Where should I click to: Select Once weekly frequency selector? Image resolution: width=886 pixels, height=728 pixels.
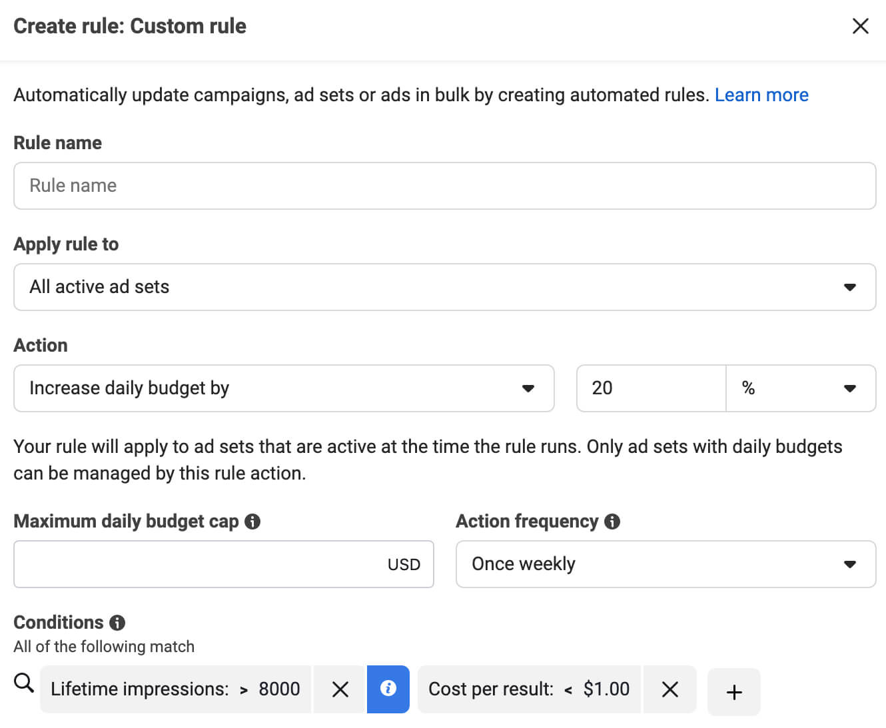[666, 564]
